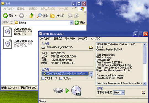Viewport: 149px width, 103px height.
Task: Open the Explorer address bar dropdown
Action: coord(71,23)
